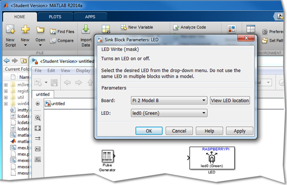Viewport: 287px width, 185px height.
Task: Click Simulink back arrow in toolbar
Action: (67, 82)
